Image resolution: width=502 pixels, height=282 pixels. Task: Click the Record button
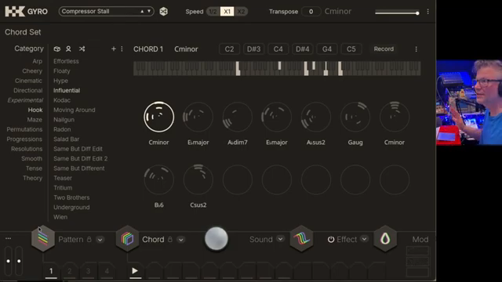click(384, 49)
